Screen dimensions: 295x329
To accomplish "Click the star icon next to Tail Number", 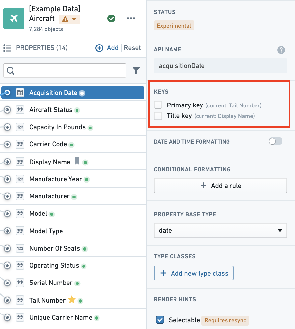I will [x=72, y=299].
